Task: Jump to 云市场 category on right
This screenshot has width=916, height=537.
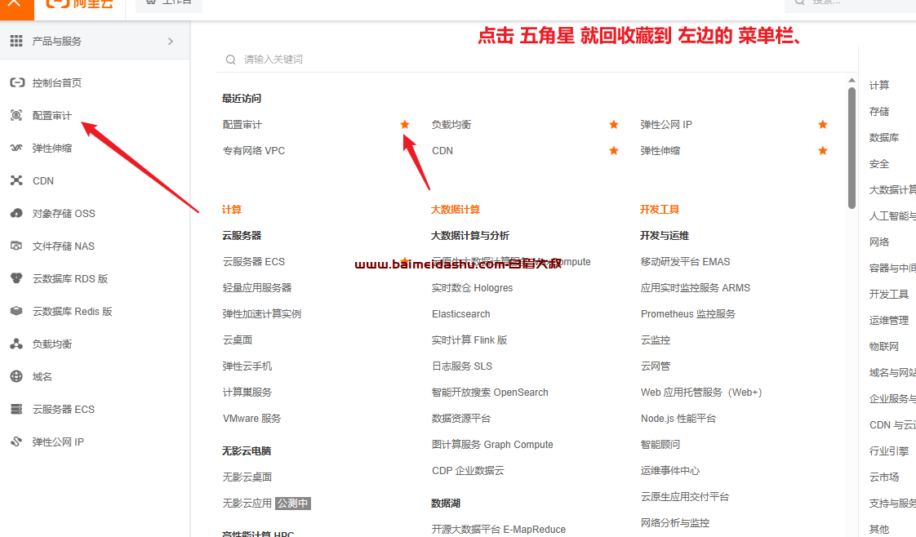Action: (884, 477)
